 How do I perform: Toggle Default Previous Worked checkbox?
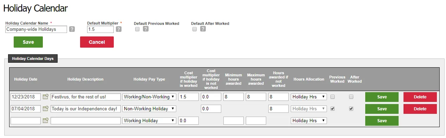[137, 29]
